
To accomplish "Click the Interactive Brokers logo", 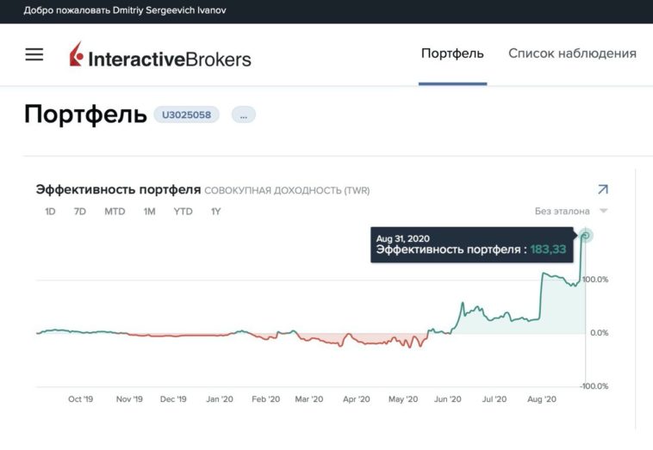I will [160, 56].
